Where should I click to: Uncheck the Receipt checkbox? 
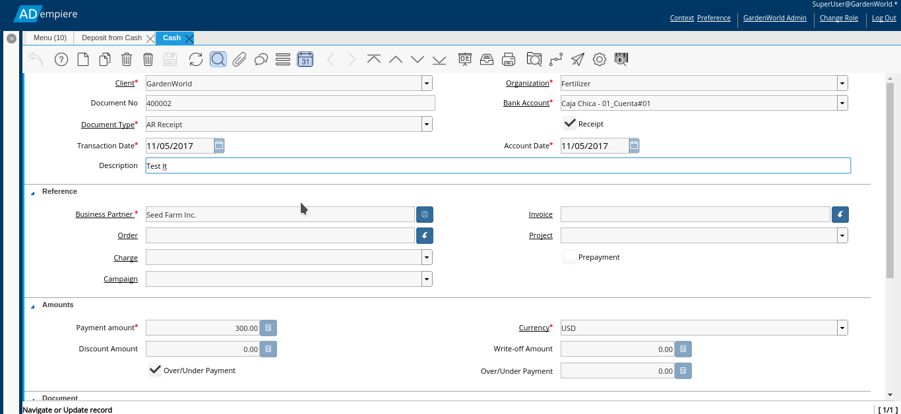[569, 123]
